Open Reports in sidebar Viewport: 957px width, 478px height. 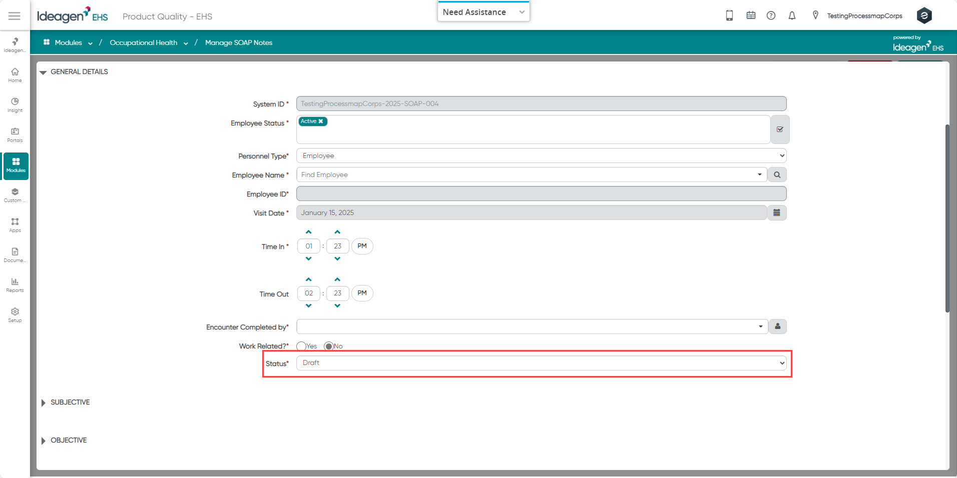pyautogui.click(x=15, y=285)
